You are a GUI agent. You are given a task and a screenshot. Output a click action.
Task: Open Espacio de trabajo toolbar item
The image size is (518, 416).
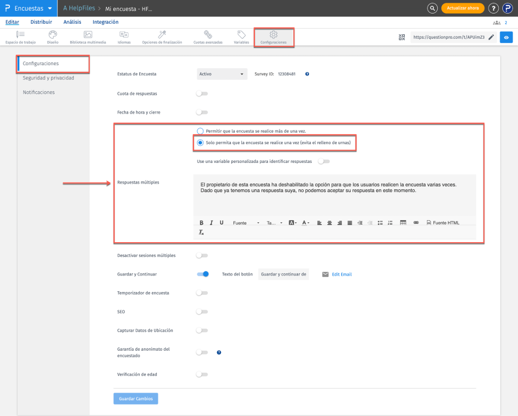pyautogui.click(x=20, y=37)
